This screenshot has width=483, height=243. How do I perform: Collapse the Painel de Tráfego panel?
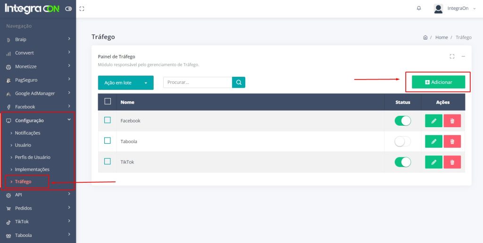pos(463,57)
